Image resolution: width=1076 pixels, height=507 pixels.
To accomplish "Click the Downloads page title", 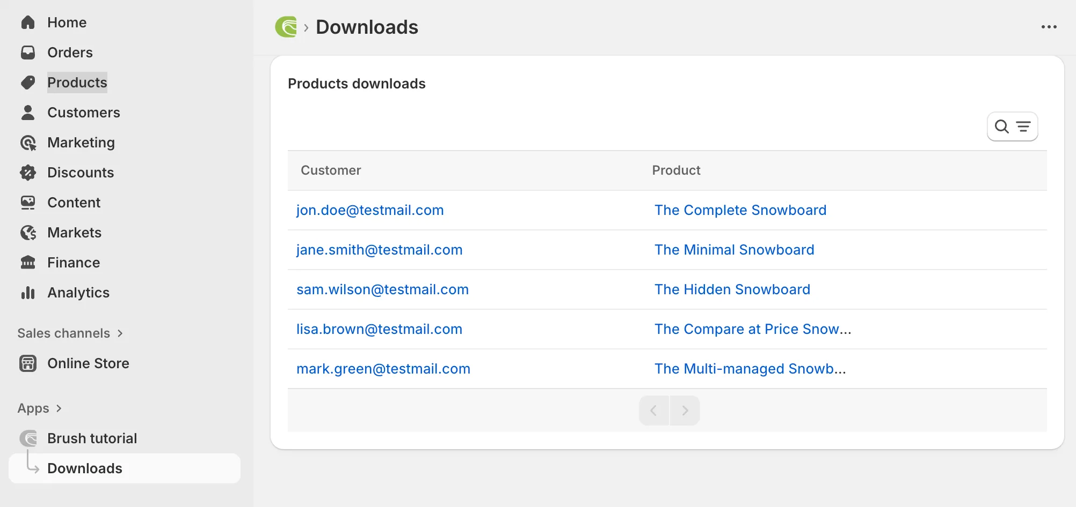I will click(x=367, y=27).
